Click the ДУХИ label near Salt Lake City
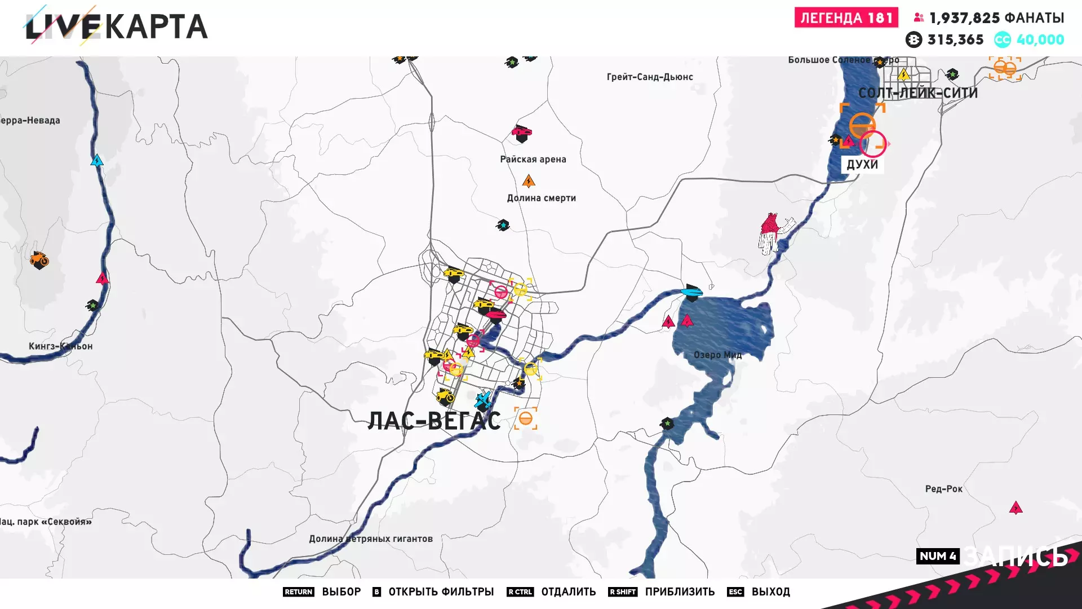Image resolution: width=1082 pixels, height=609 pixels. pyautogui.click(x=862, y=164)
